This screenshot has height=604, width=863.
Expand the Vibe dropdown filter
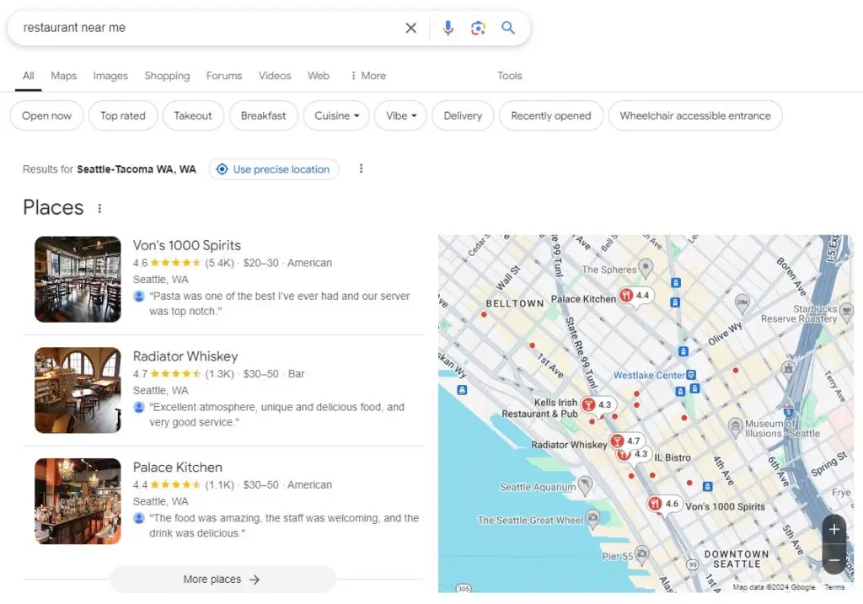point(400,115)
